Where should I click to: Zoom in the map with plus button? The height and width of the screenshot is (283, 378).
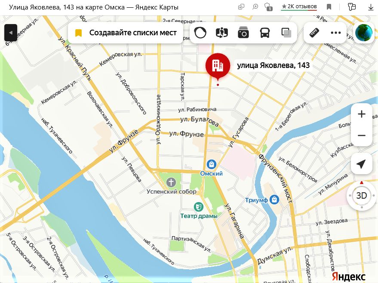coord(361,114)
